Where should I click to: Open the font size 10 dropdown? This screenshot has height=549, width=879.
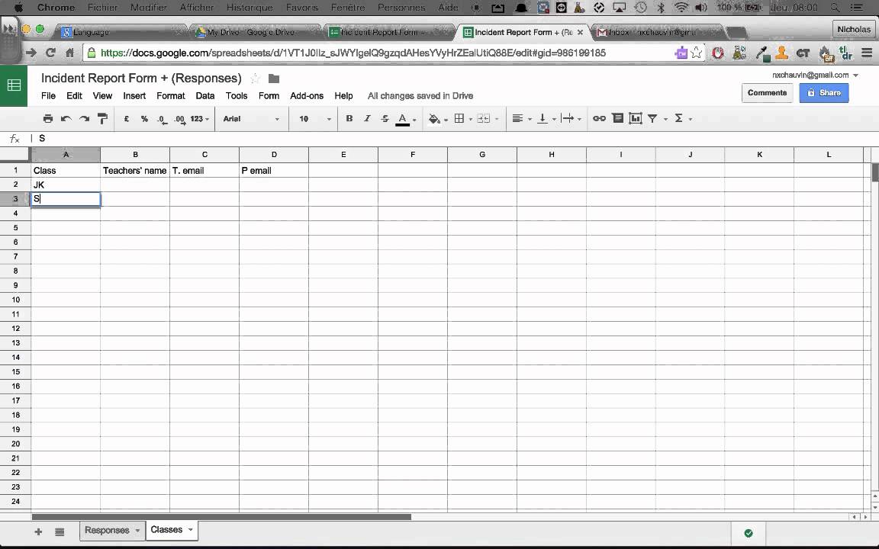(314, 119)
